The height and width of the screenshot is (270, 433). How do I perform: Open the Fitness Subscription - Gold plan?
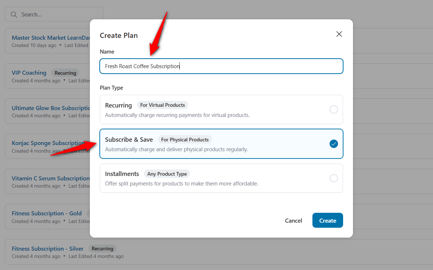[x=47, y=213]
